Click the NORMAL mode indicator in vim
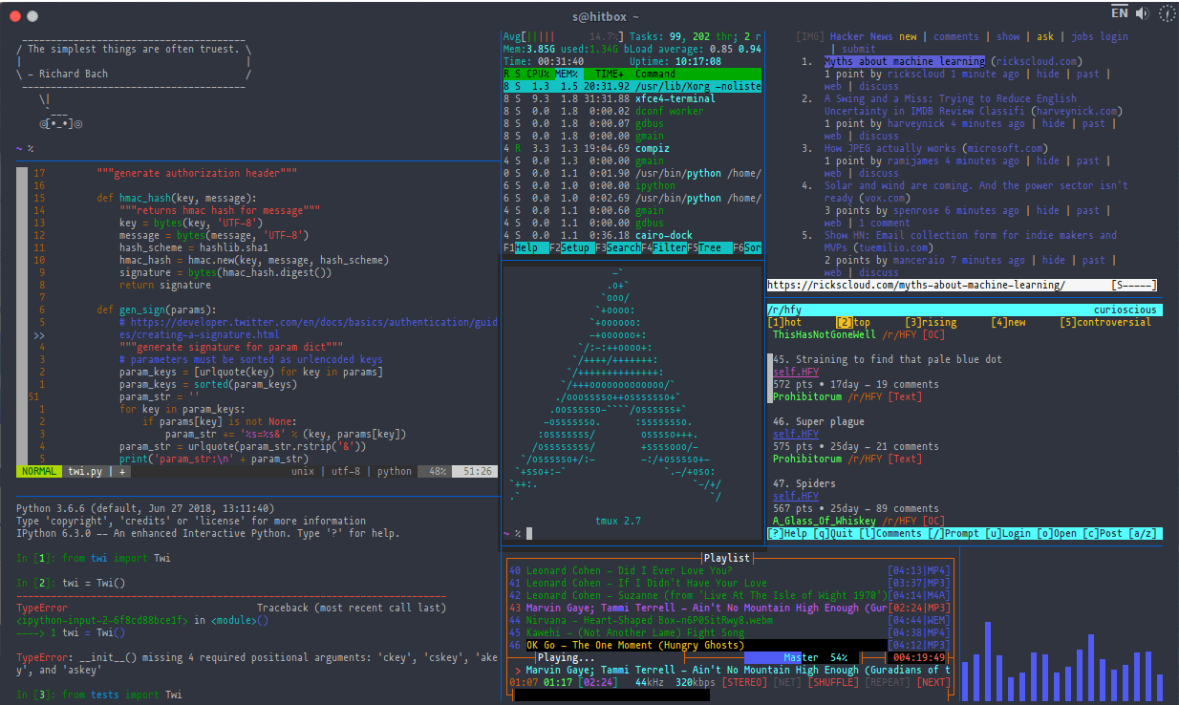1179x705 pixels. click(x=39, y=471)
